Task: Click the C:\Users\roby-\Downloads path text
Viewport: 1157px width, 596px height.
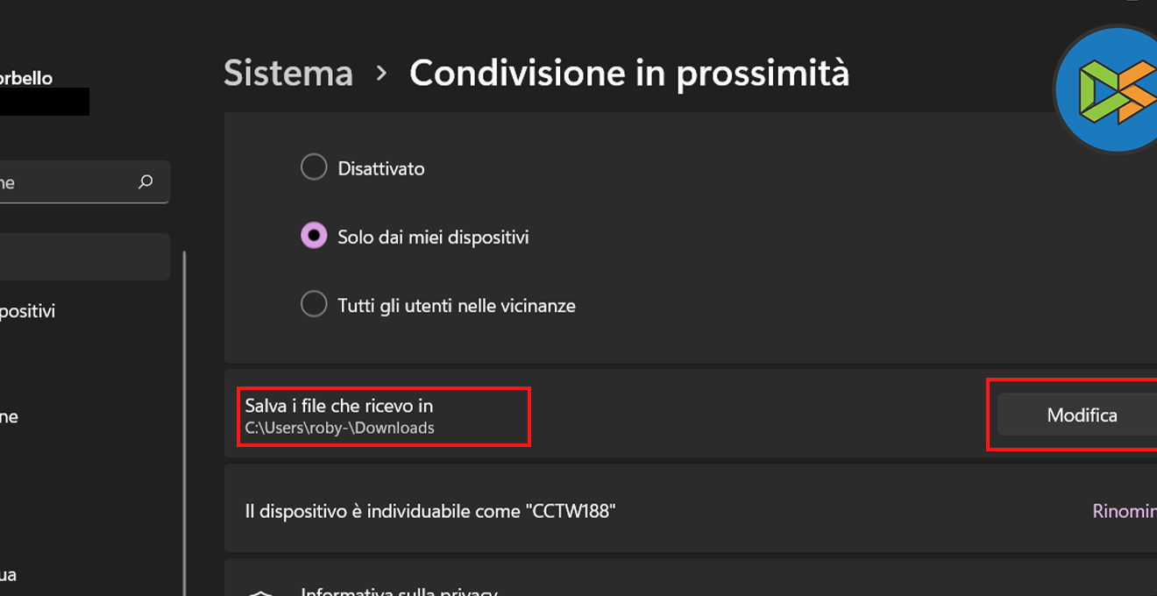Action: tap(339, 429)
